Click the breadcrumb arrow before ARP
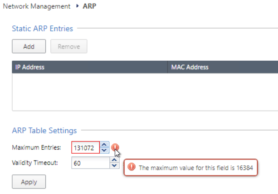 (77, 6)
